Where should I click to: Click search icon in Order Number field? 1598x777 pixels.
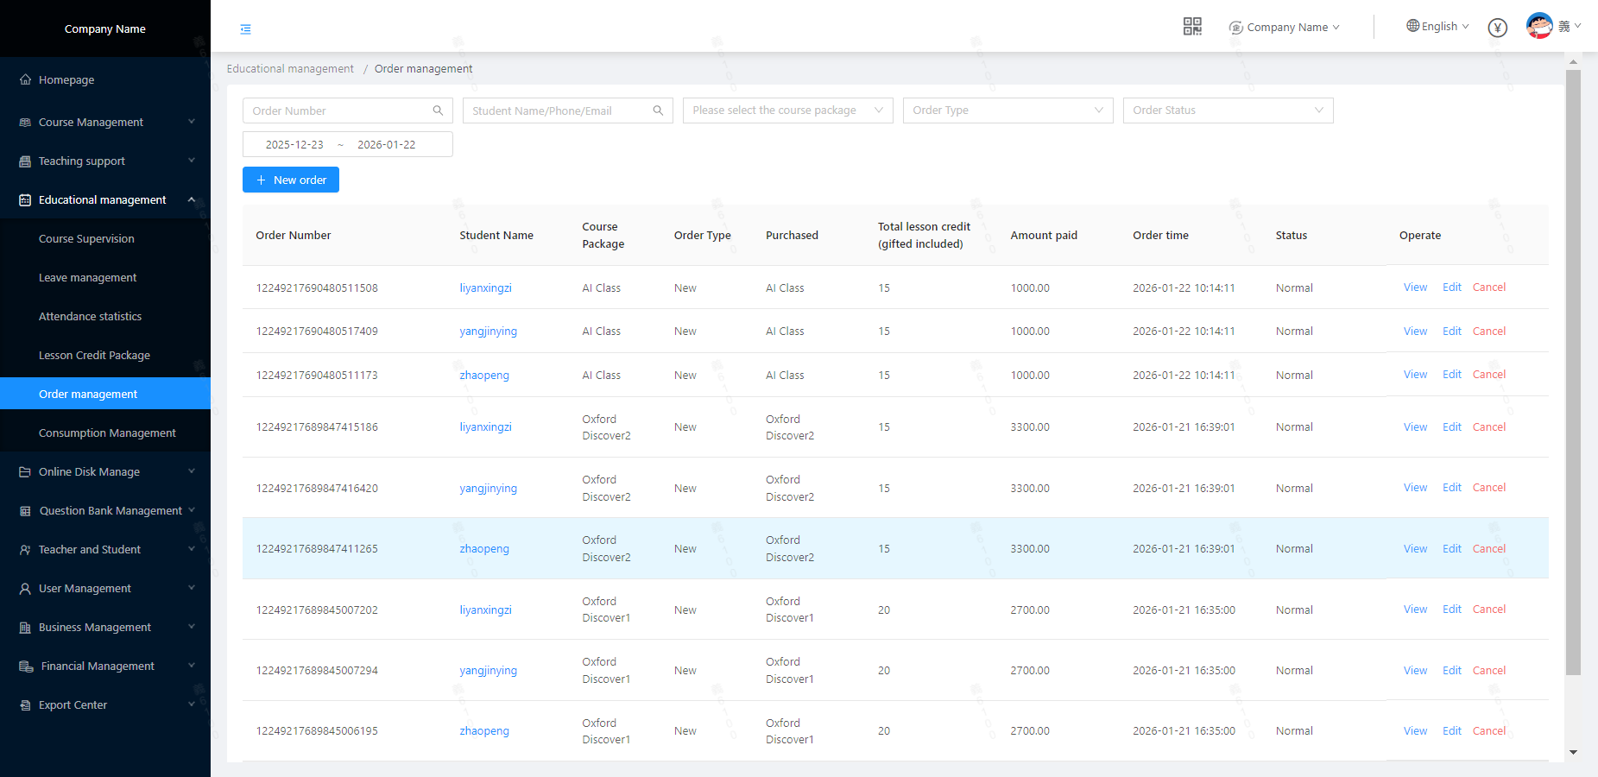tap(438, 111)
